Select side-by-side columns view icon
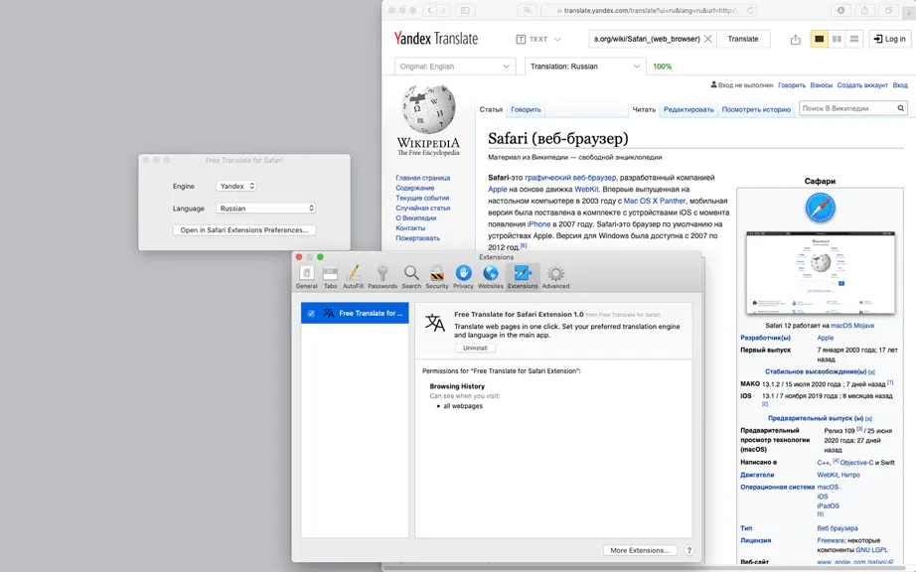The image size is (916, 572). [x=837, y=39]
